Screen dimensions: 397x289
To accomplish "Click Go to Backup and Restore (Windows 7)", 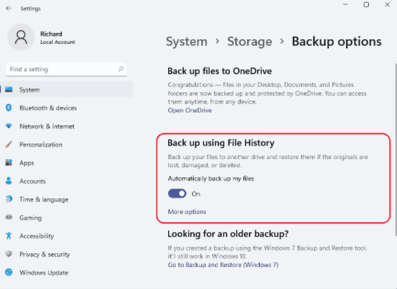I will point(223,265).
